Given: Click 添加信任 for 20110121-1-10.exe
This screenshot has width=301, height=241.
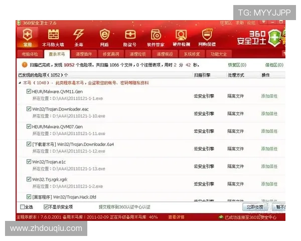Looking at the screenshot, I should click(269, 113).
